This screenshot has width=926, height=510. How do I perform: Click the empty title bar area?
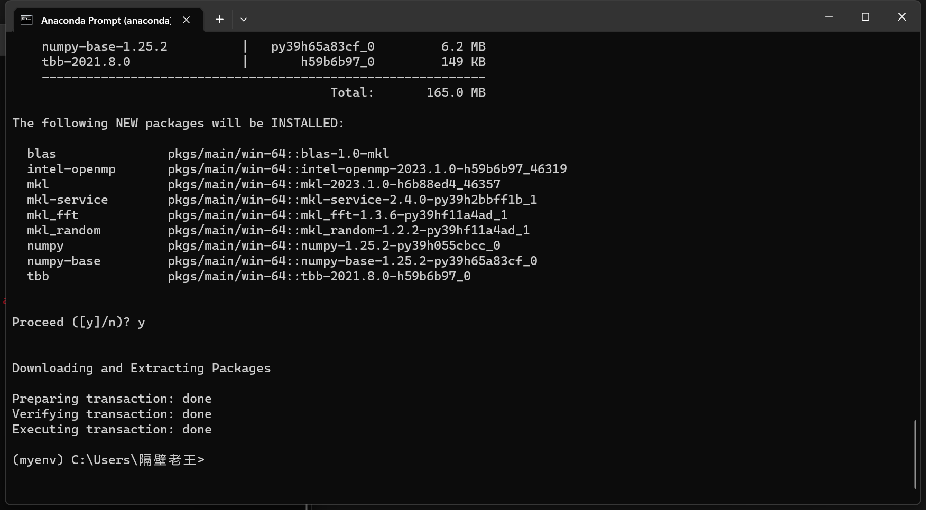coord(529,17)
